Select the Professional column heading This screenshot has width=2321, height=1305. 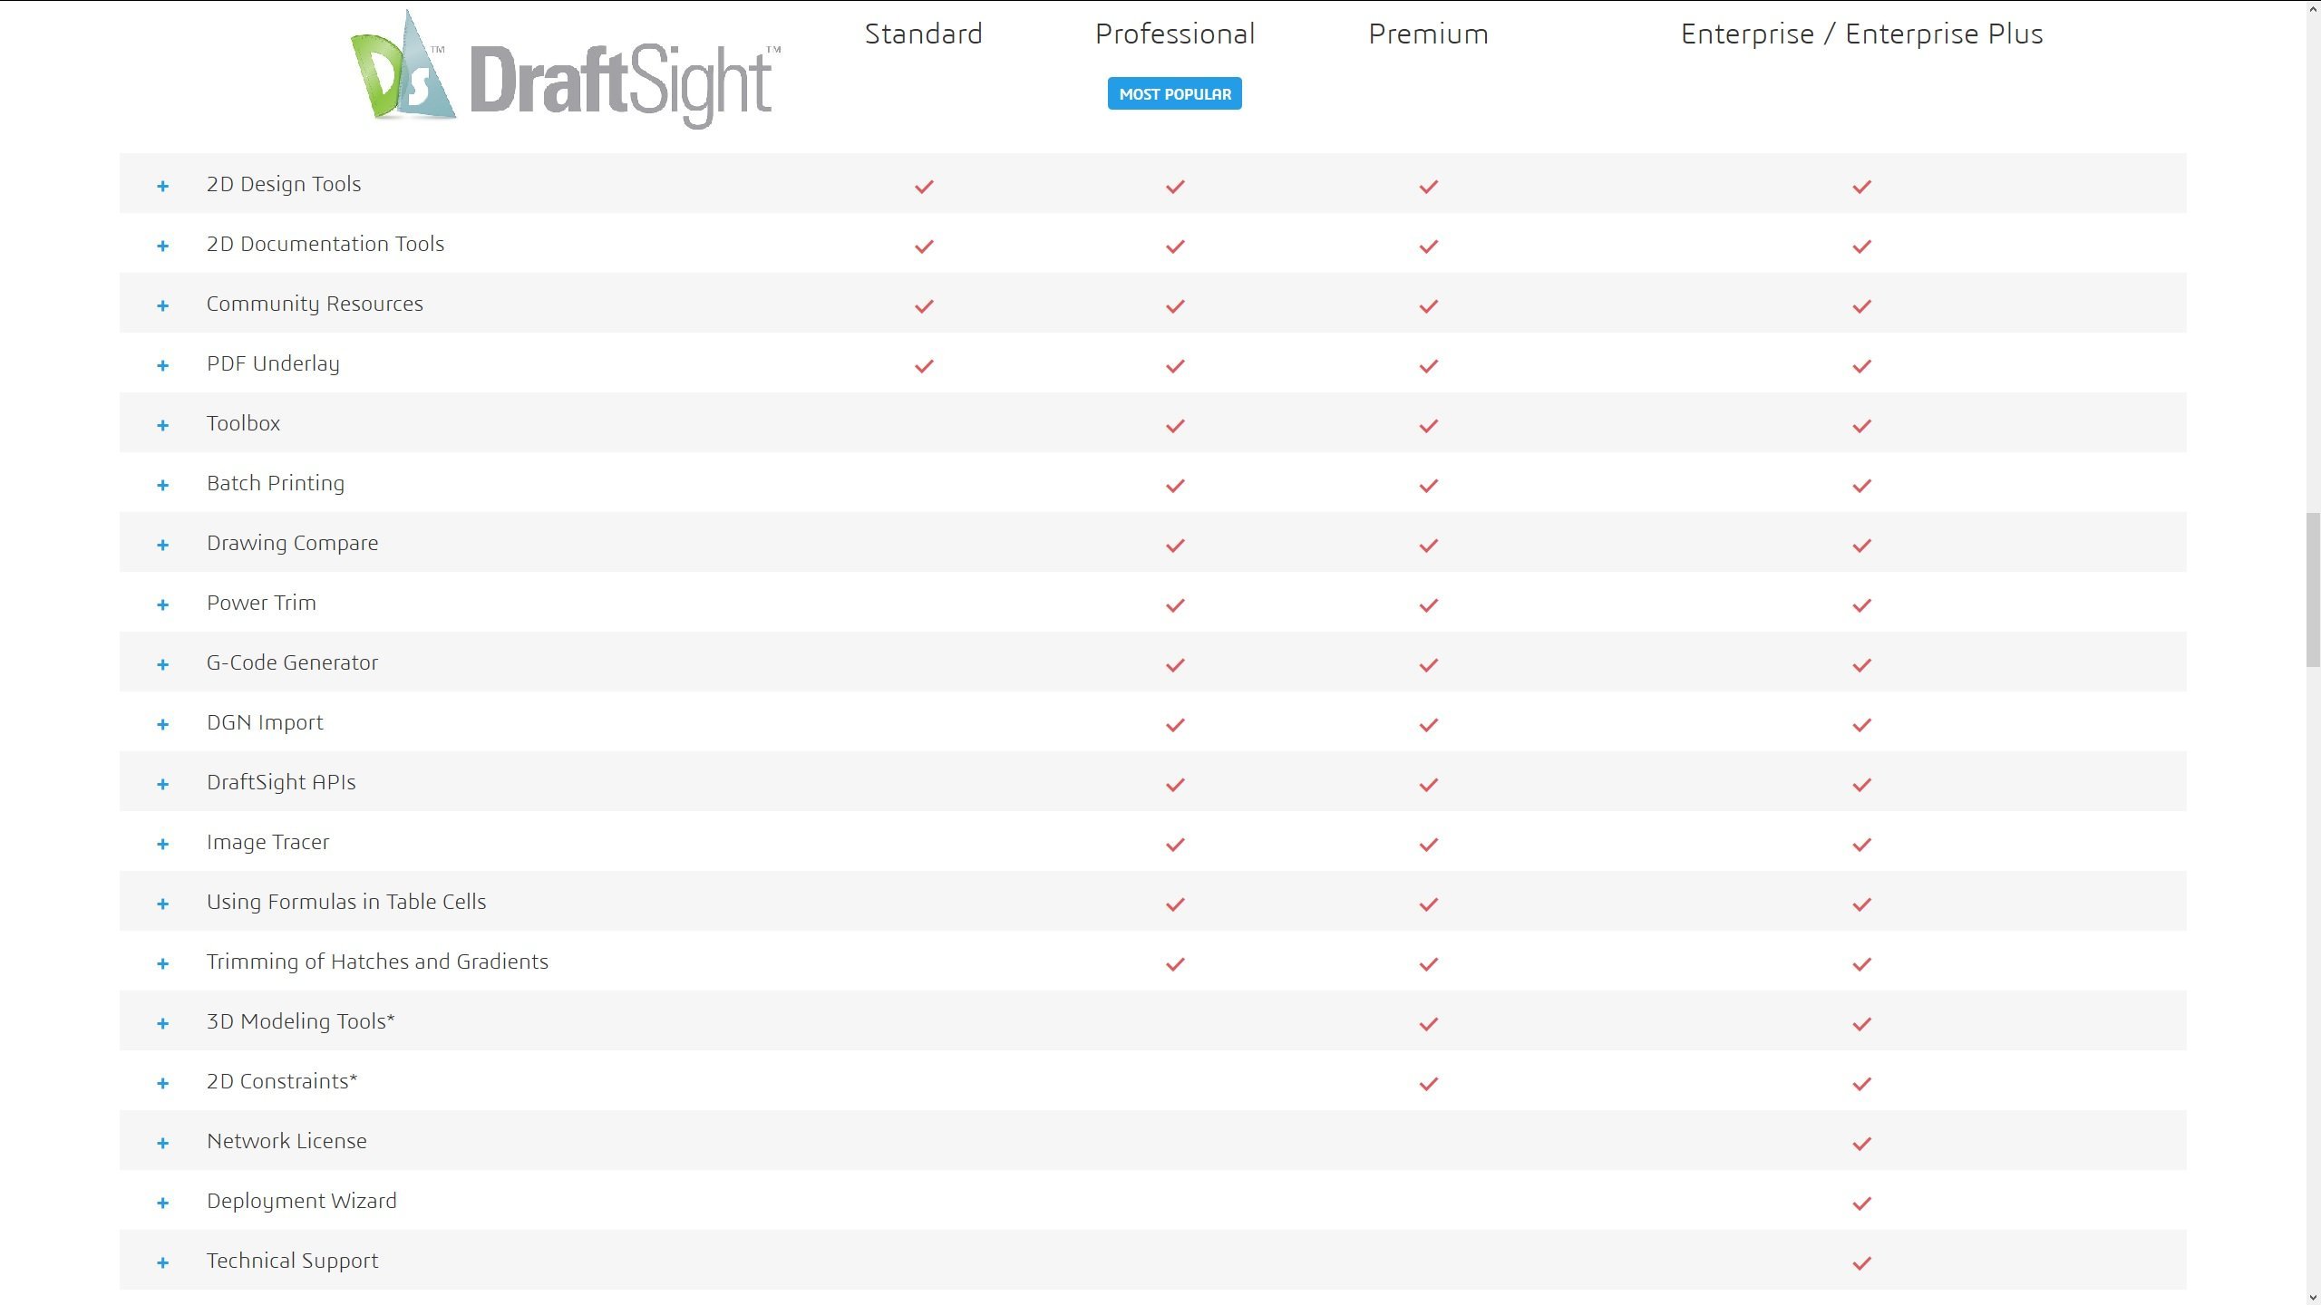[1174, 34]
